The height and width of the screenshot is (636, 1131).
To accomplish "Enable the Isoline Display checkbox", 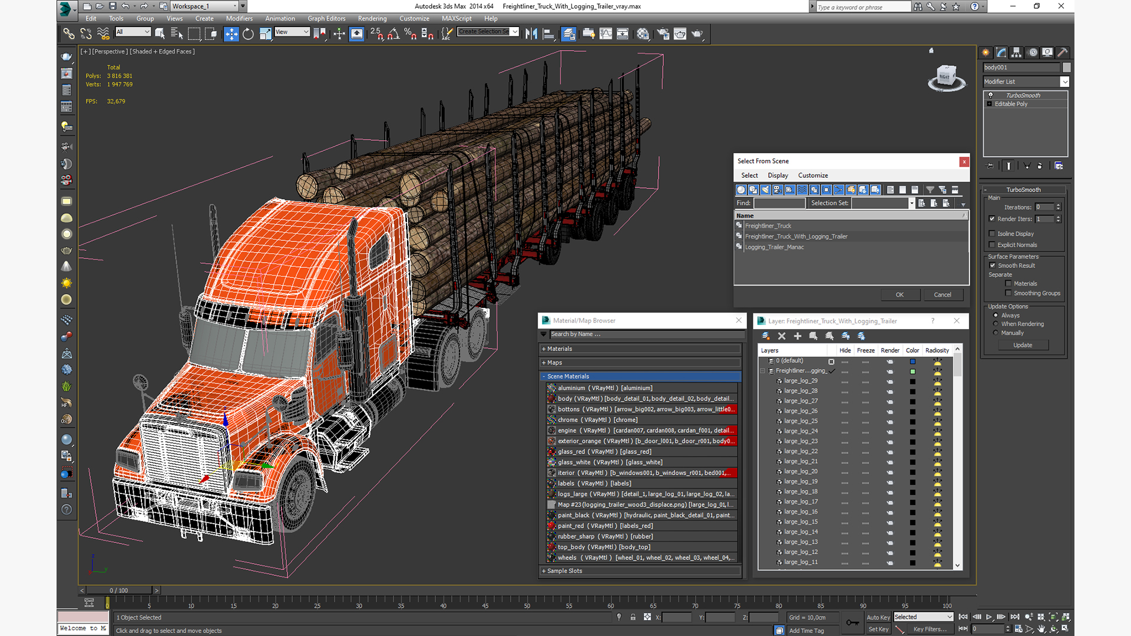I will [992, 234].
